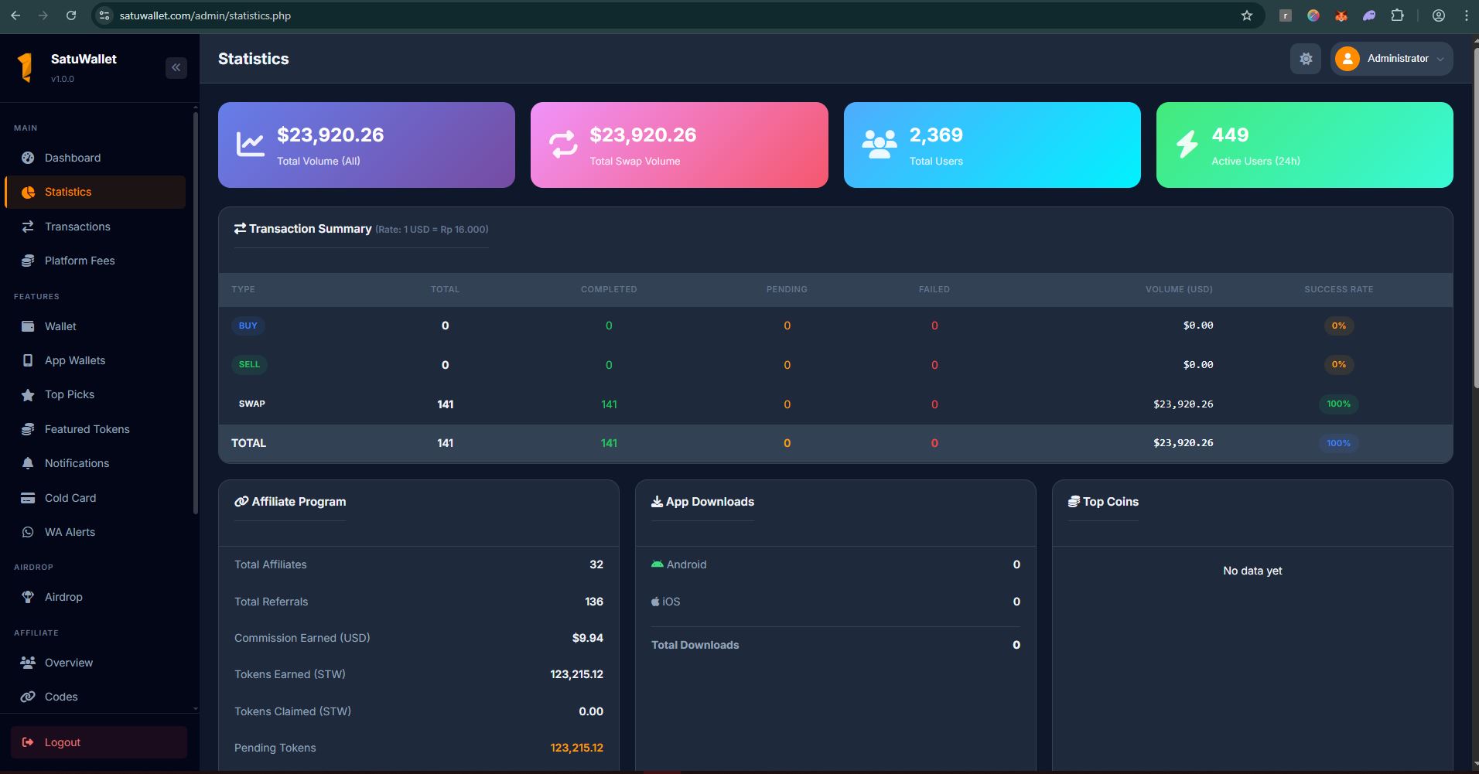
Task: Open the Administrator account dropdown
Action: (1391, 59)
